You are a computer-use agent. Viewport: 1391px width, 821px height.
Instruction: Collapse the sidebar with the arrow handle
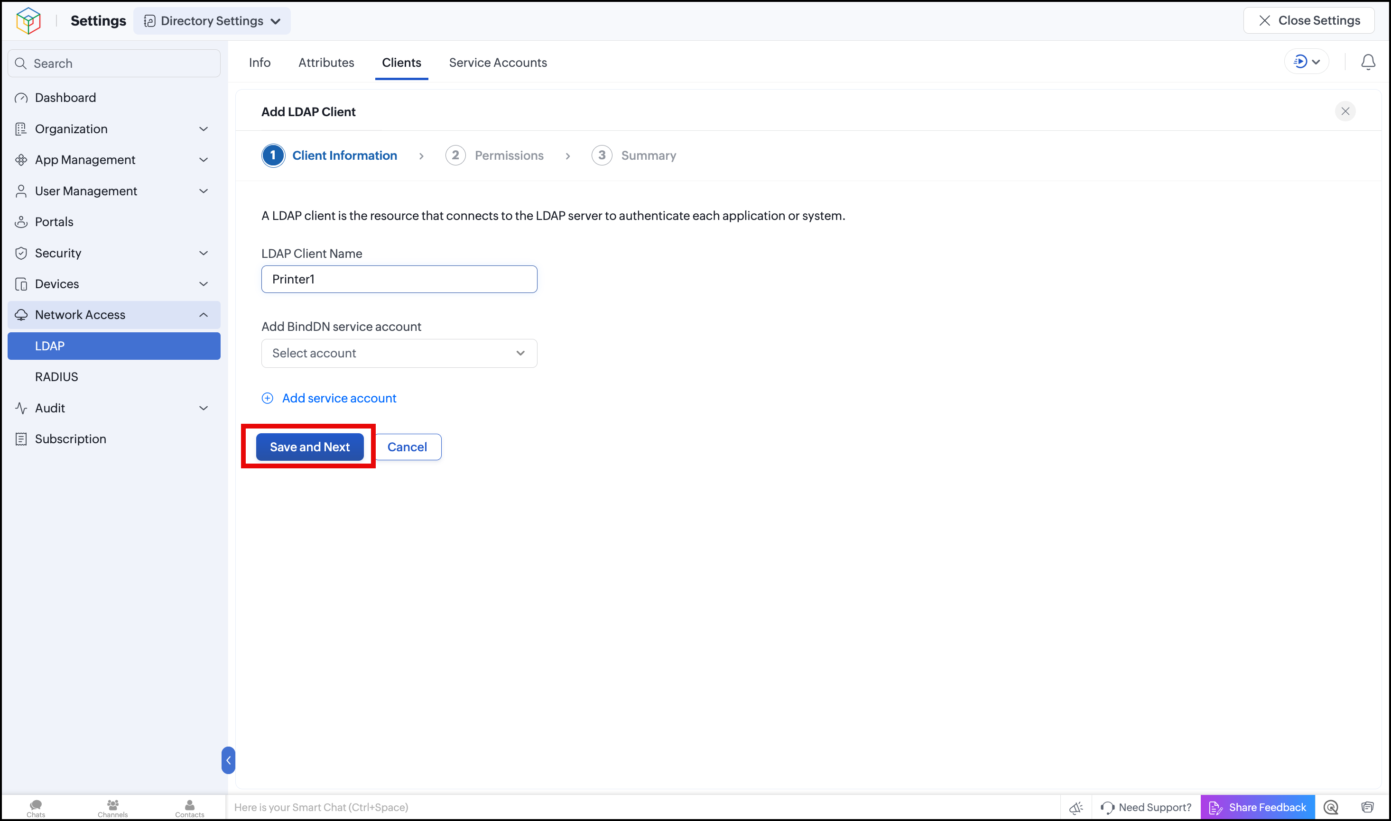228,760
